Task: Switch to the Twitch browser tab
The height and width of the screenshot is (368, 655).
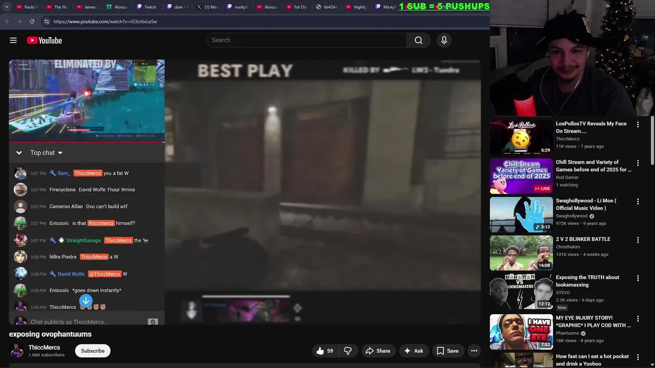Action: coord(147,7)
